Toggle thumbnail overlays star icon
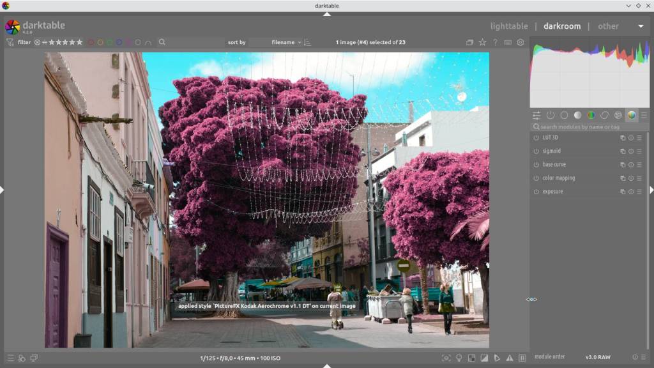 pos(483,42)
